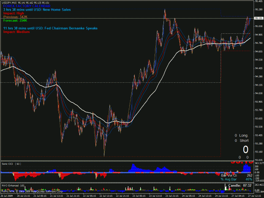Click the 95.280 price axis label

[259, 9]
